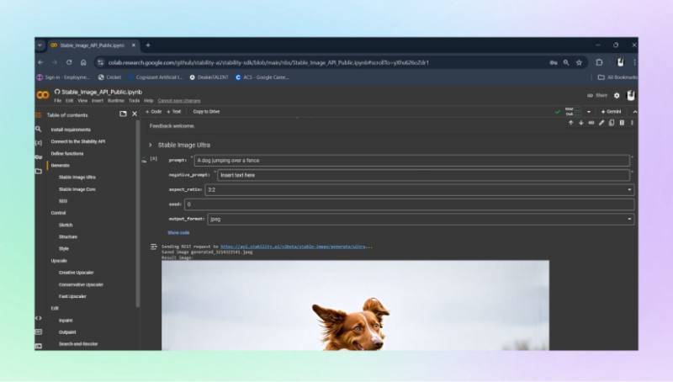Image resolution: width=673 pixels, height=382 pixels.
Task: Go to Conservative Upscaler in contents
Action: click(x=81, y=284)
